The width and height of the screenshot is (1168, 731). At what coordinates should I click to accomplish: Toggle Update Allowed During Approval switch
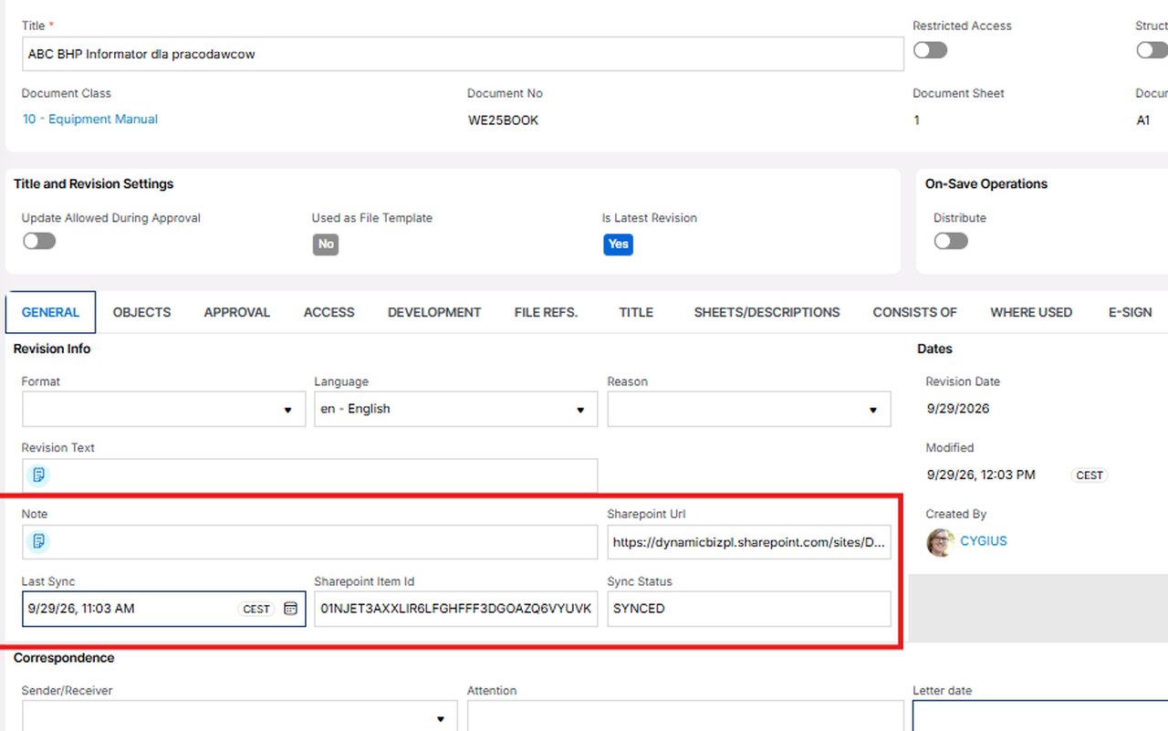click(39, 241)
